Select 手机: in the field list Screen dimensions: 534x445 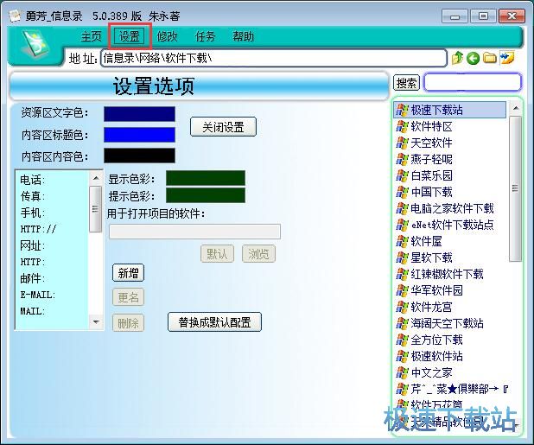(32, 213)
